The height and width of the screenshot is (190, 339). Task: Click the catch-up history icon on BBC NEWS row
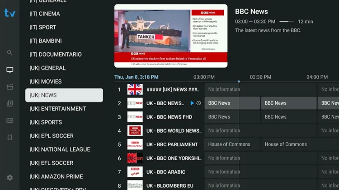pos(198,103)
